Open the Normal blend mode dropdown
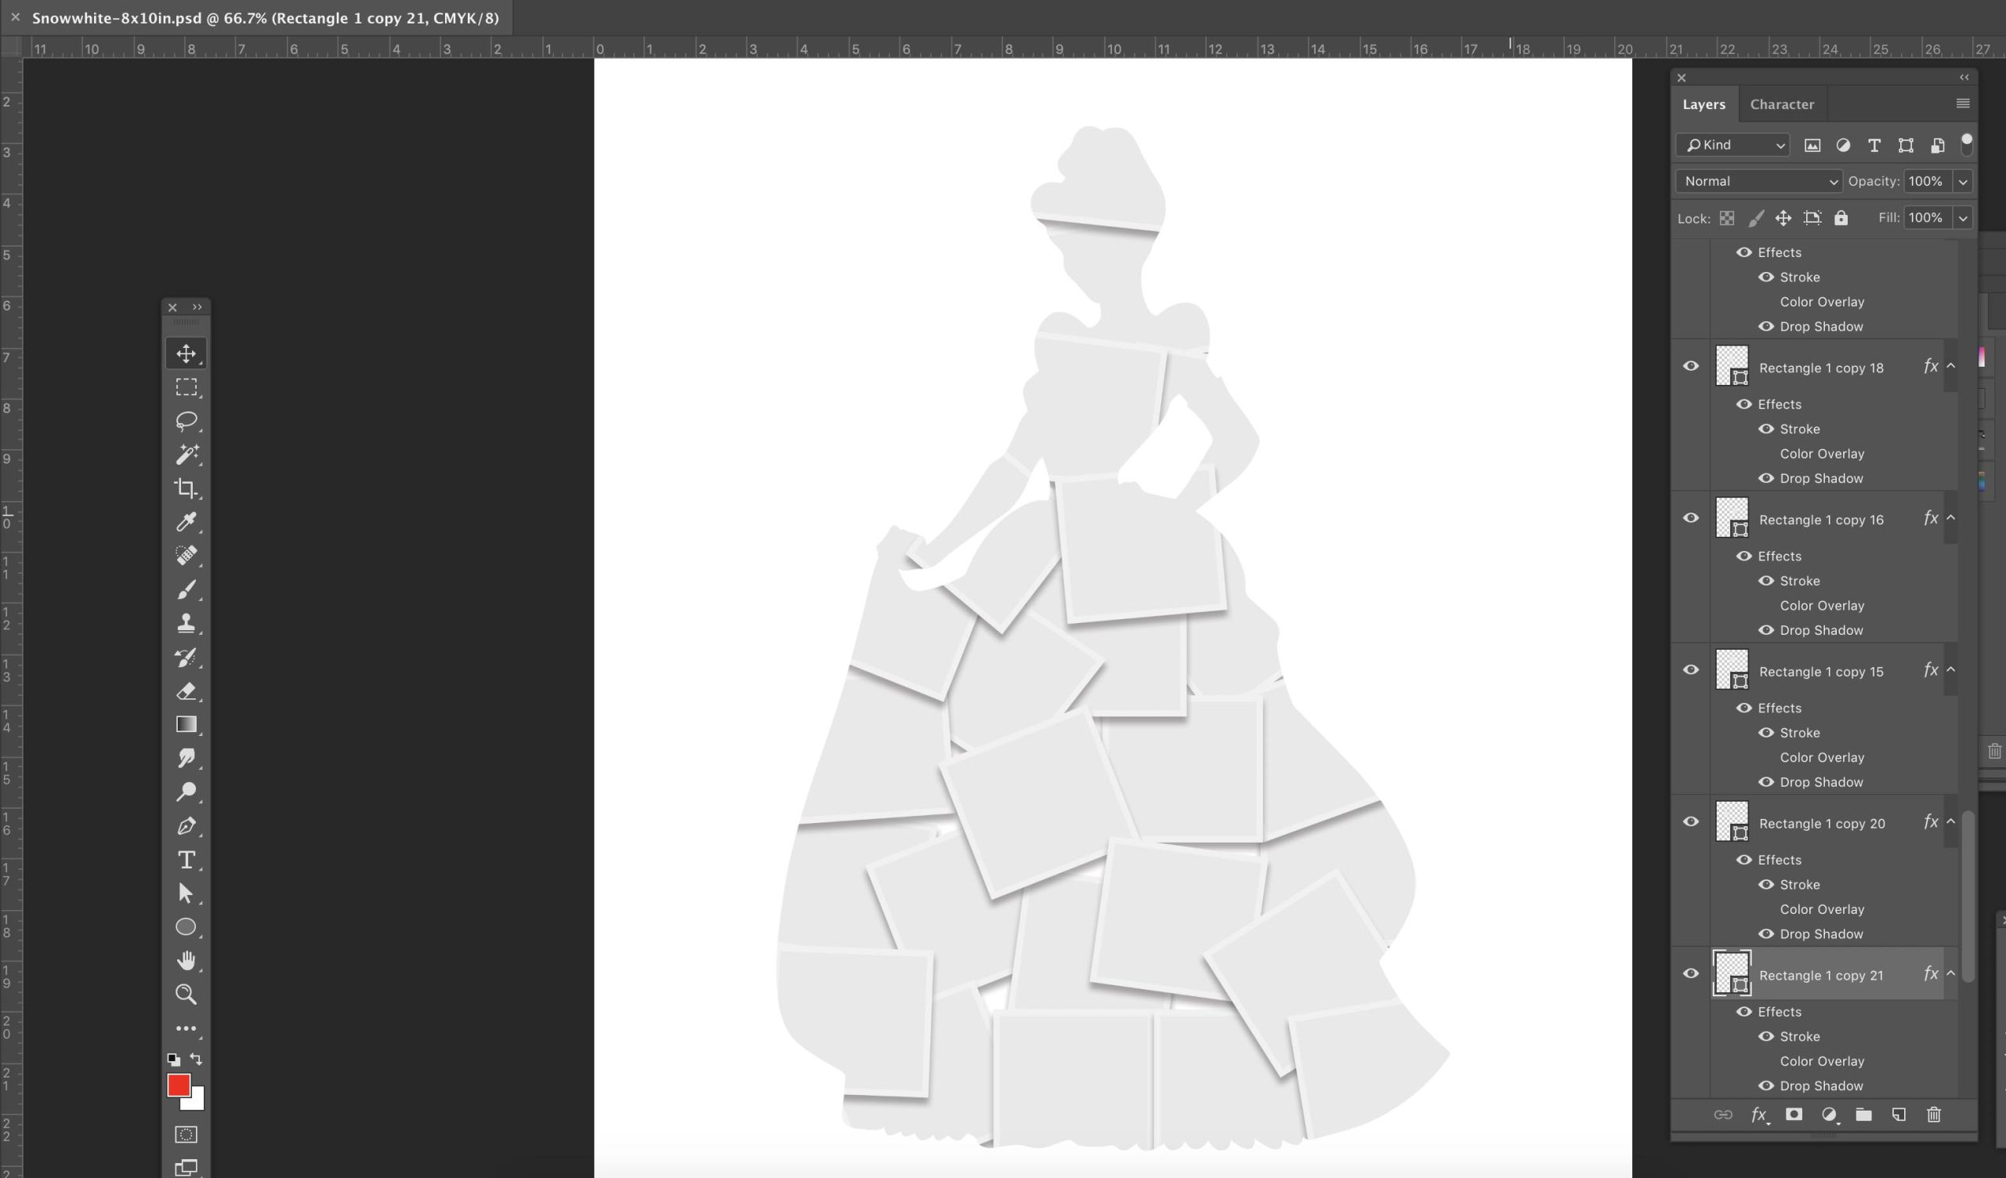Image resolution: width=2006 pixels, height=1178 pixels. coord(1758,182)
